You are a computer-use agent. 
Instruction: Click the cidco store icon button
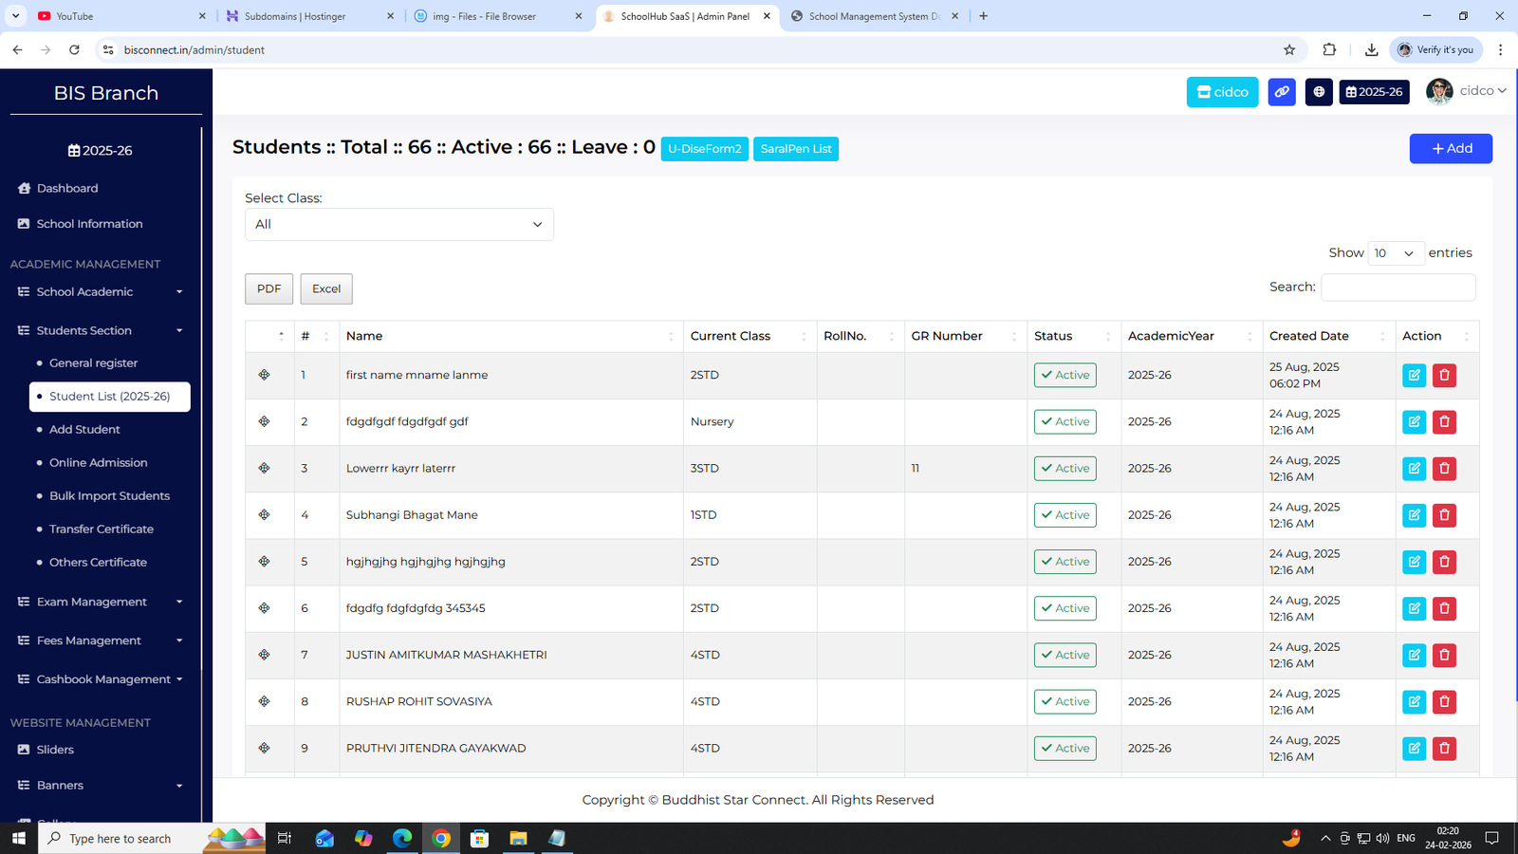[1222, 92]
